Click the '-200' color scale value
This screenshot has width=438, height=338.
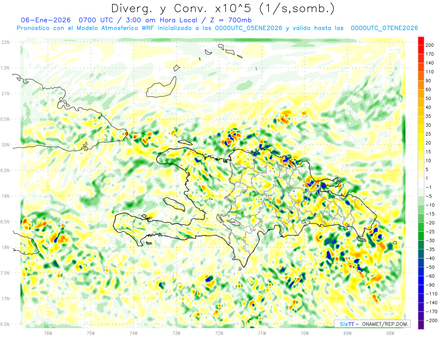tap(431, 320)
